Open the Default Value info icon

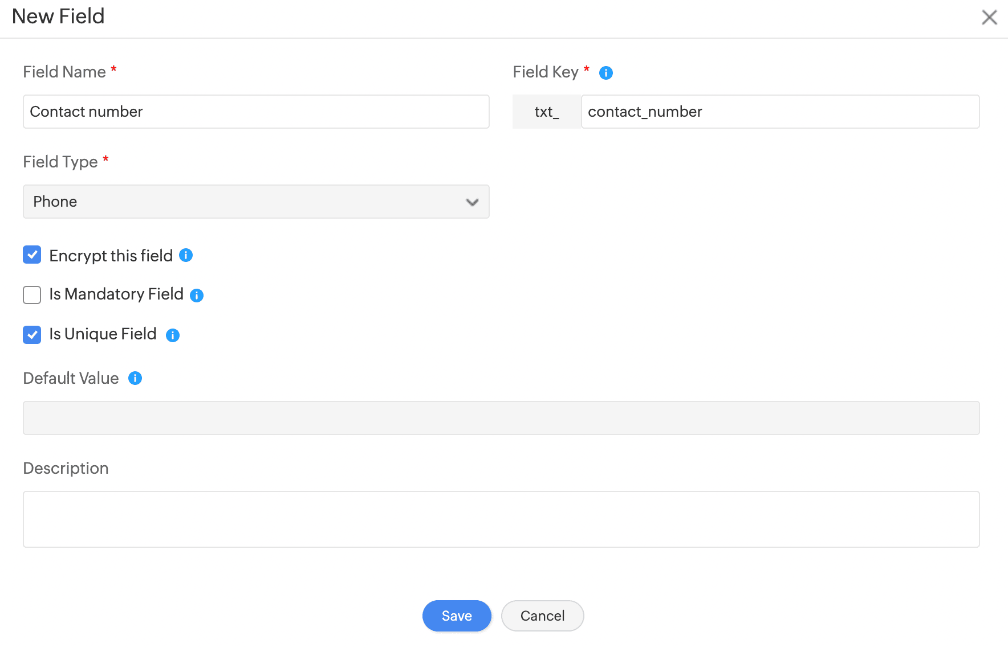pyautogui.click(x=135, y=378)
